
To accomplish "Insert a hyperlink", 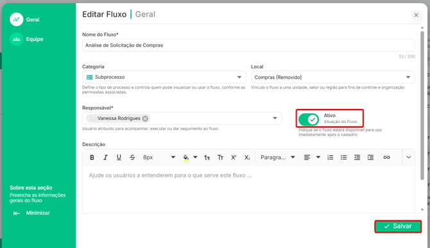I will click(x=386, y=158).
